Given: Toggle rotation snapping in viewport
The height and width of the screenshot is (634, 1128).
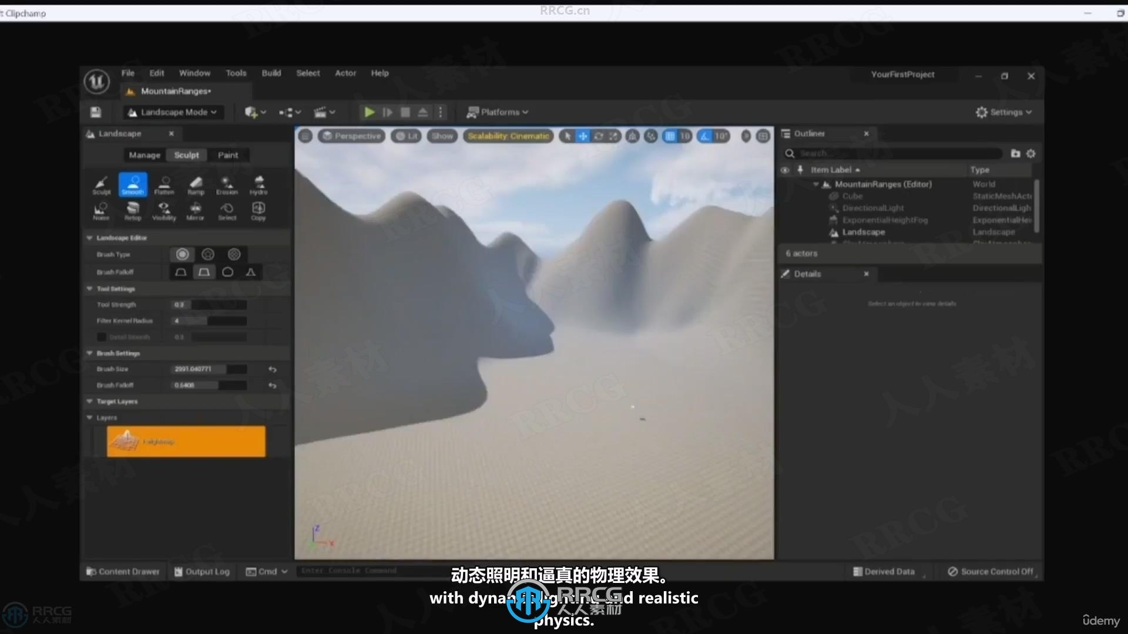Looking at the screenshot, I should [x=705, y=136].
